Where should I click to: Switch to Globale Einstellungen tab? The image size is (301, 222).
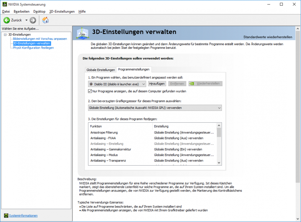click(101, 70)
